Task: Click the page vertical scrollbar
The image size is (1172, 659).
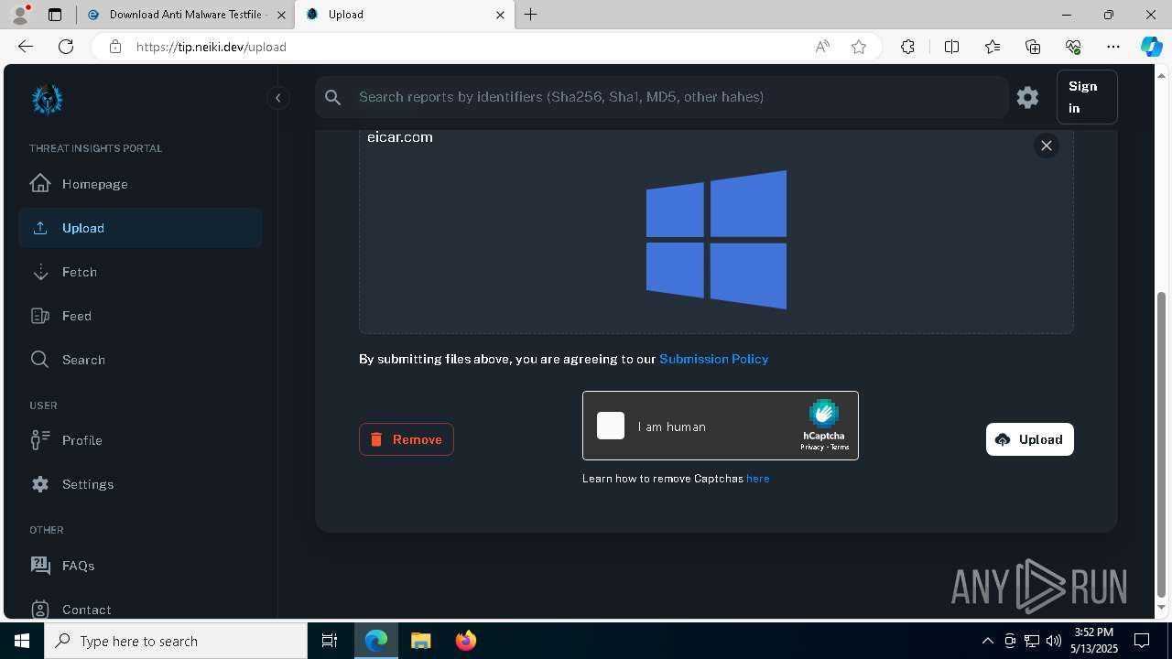Action: coord(1162,445)
